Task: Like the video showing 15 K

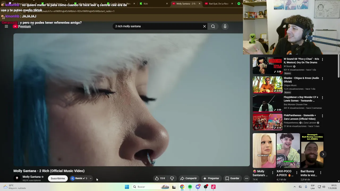Action: point(160,178)
